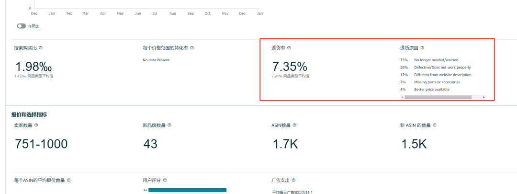Image resolution: width=517 pixels, height=194 pixels.
Task: Click info icon beside 每个价格范围的转化率
Action: point(192,48)
